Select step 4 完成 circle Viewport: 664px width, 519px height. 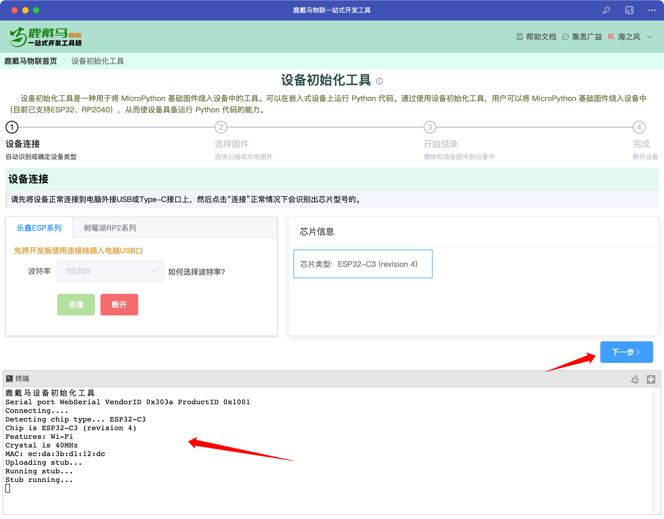639,127
